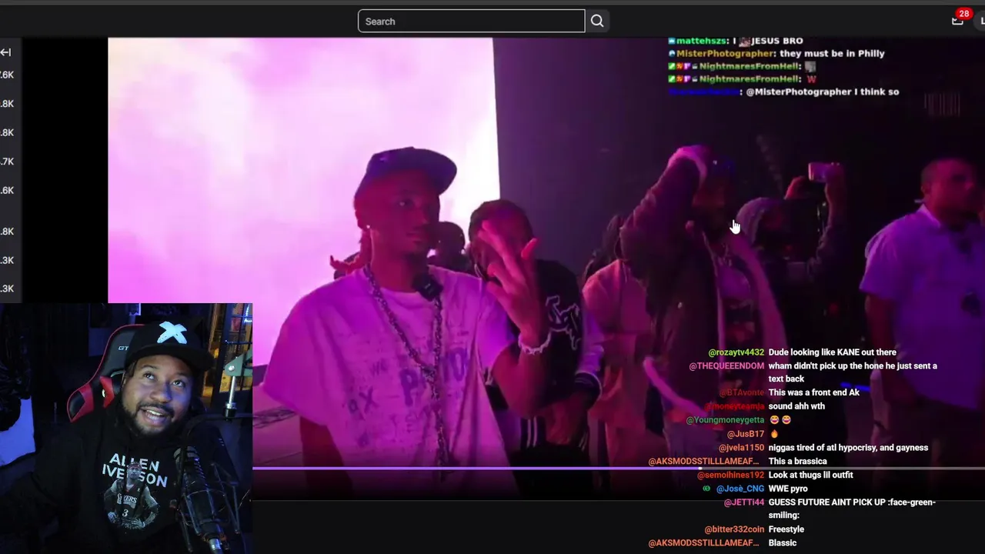Click reply '@MisterPhotographer I think so'

pyautogui.click(x=823, y=92)
